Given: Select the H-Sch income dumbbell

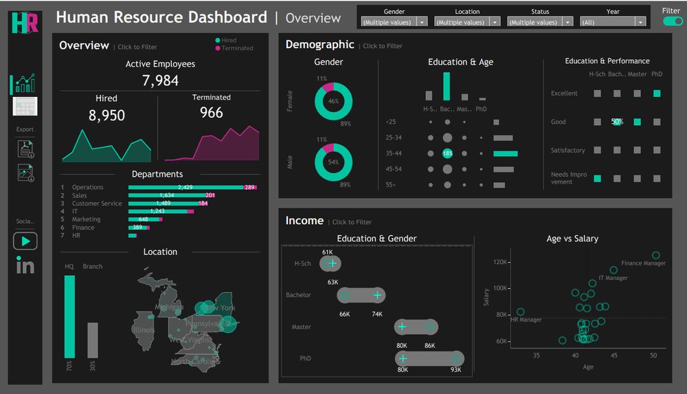Looking at the screenshot, I should click(330, 263).
